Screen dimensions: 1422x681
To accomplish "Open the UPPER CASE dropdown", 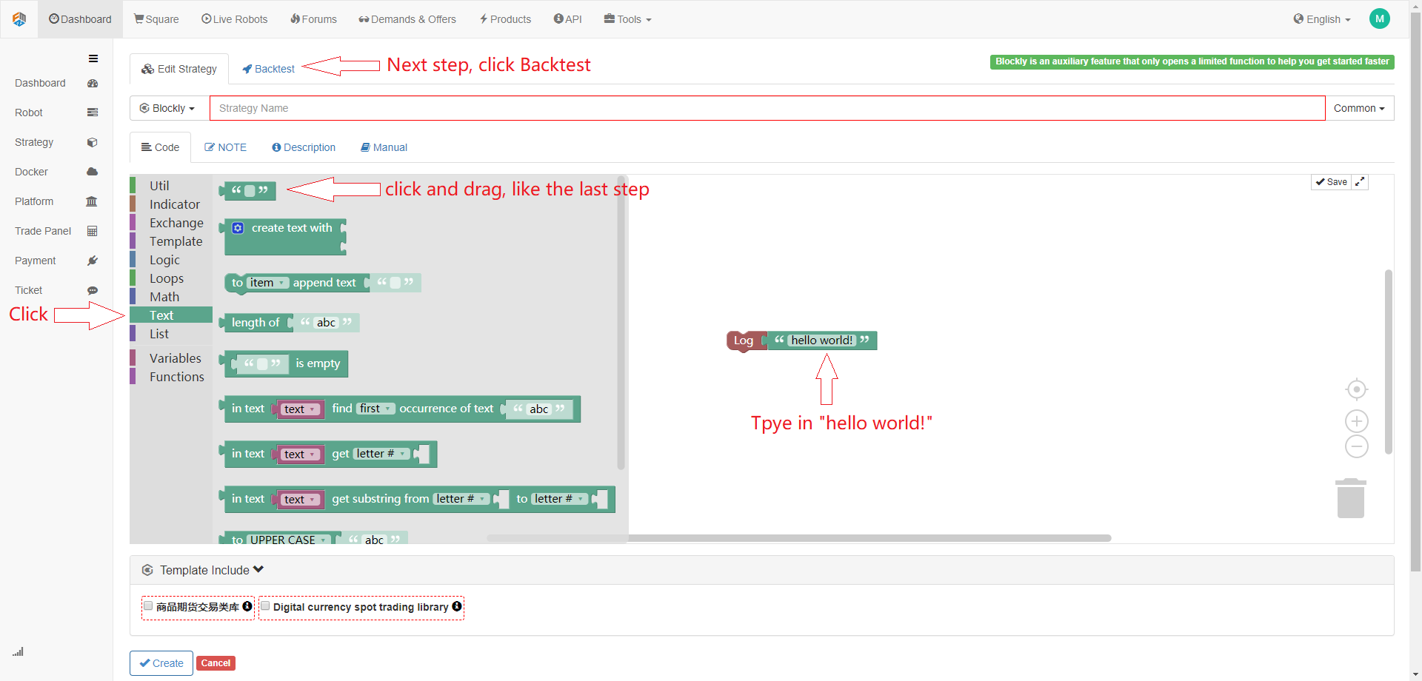I will pyautogui.click(x=288, y=540).
